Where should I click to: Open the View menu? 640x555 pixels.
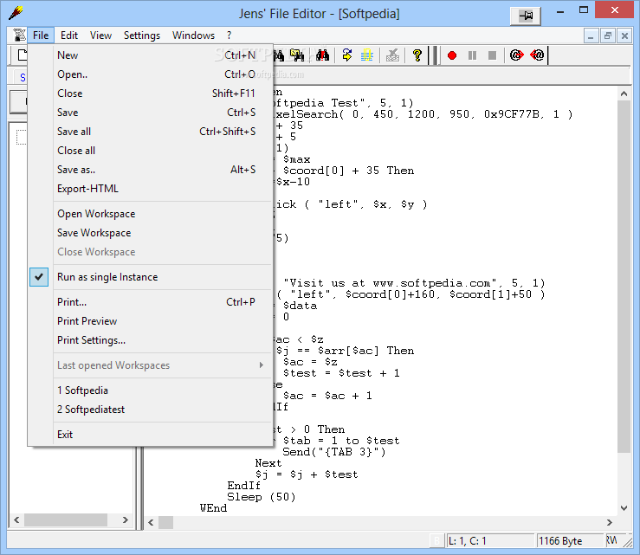100,35
